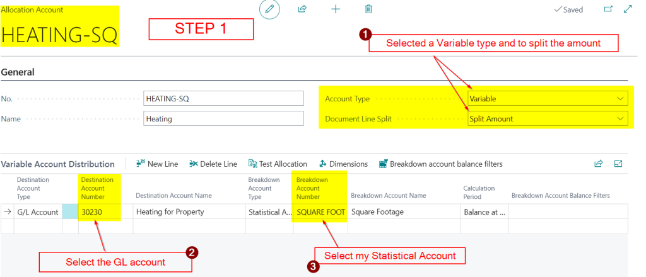Click the Name field containing Heating
Screen dimensions: 646x277
coord(223,118)
